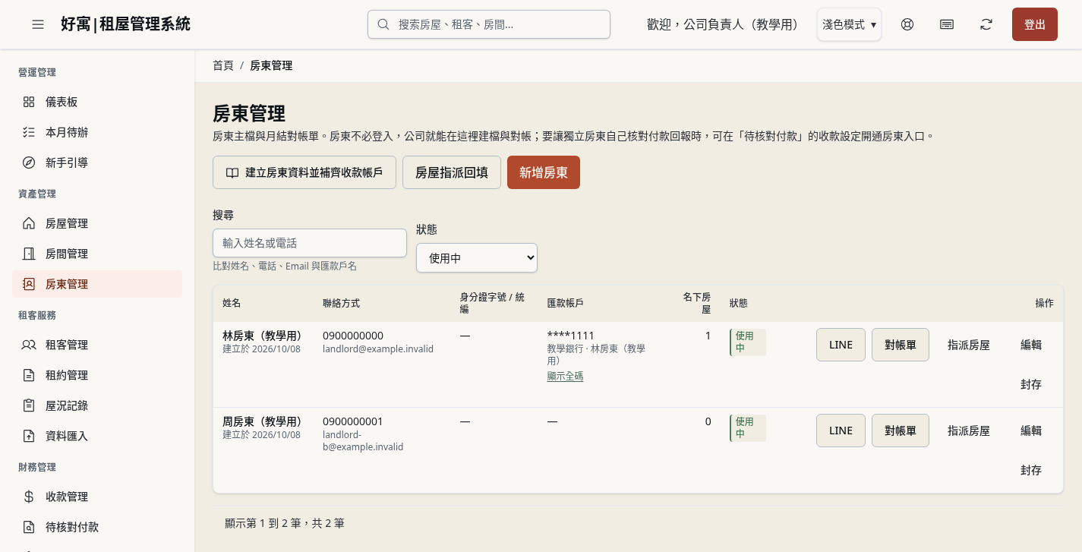Navigate to 房屋管理 in sidebar
Image resolution: width=1082 pixels, height=552 pixels.
point(97,223)
